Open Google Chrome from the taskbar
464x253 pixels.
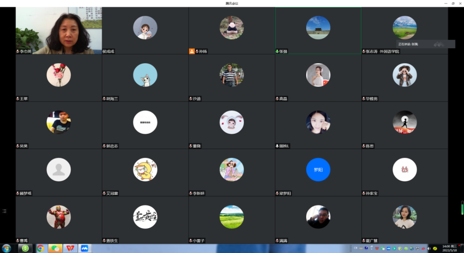click(40, 248)
